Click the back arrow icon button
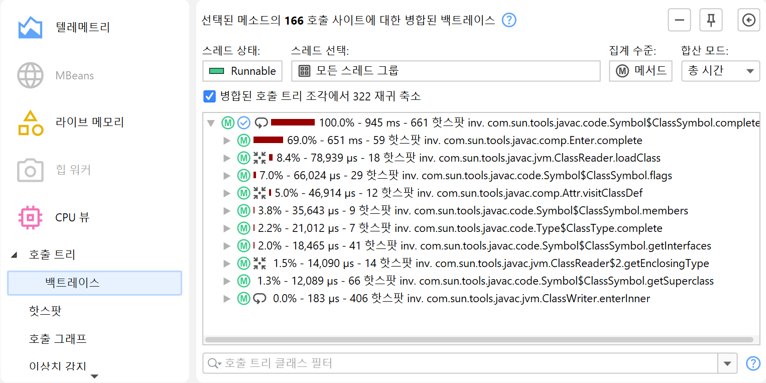This screenshot has height=383, width=766. tap(748, 20)
